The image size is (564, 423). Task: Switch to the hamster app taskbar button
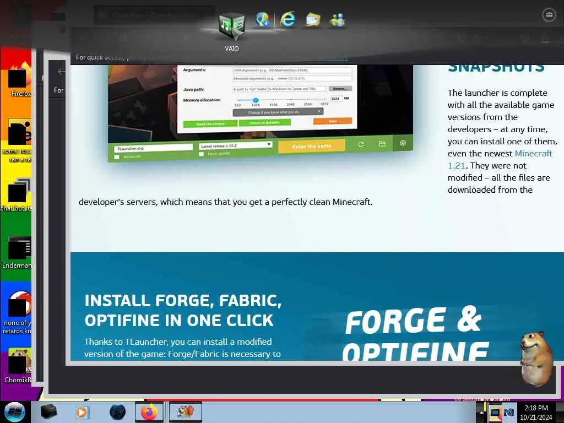(186, 412)
